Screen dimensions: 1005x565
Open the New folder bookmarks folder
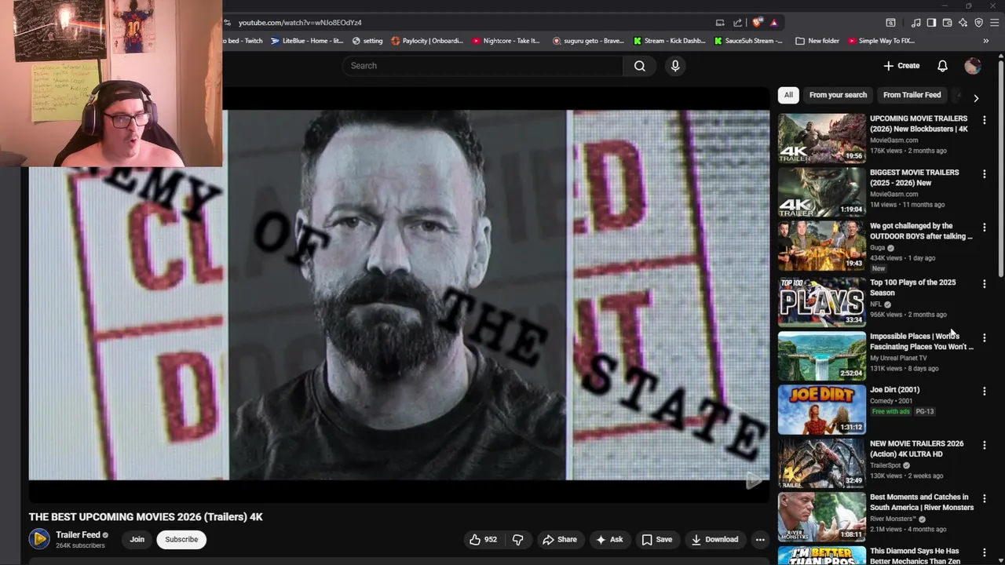817,41
